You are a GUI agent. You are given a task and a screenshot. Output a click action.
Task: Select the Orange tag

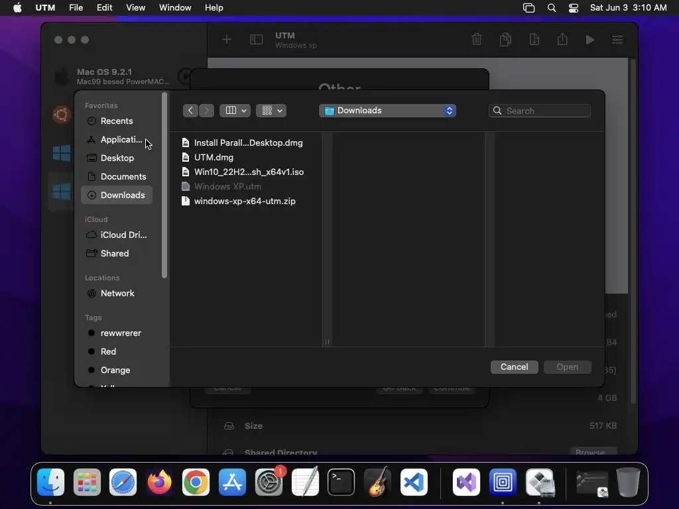pos(116,370)
